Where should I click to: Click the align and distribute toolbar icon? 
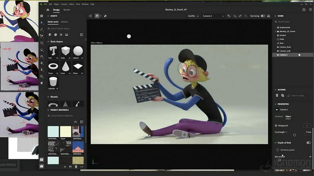coord(90,16)
